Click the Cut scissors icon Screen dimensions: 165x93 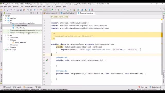(18, 10)
